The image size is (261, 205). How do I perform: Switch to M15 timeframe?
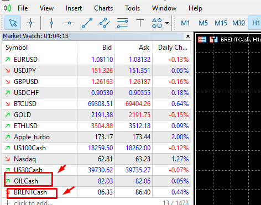[221, 23]
